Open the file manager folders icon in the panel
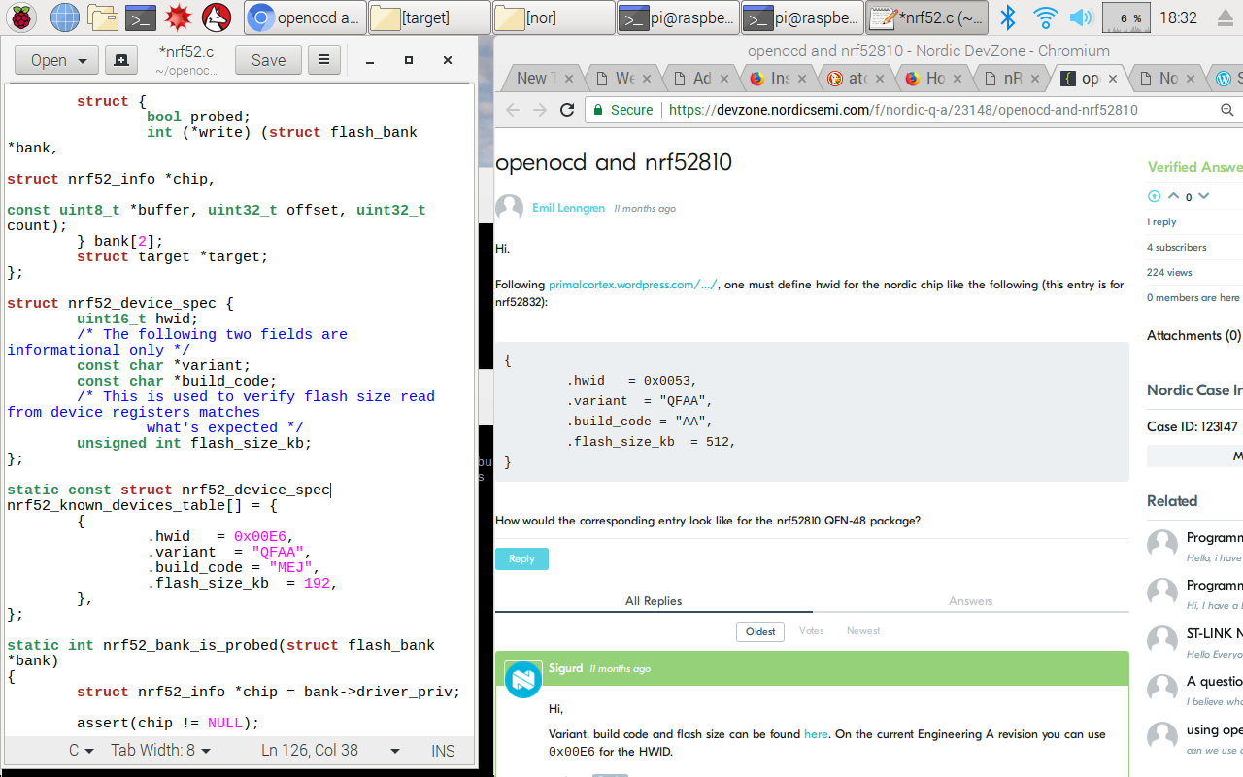This screenshot has width=1243, height=777. coord(102,17)
